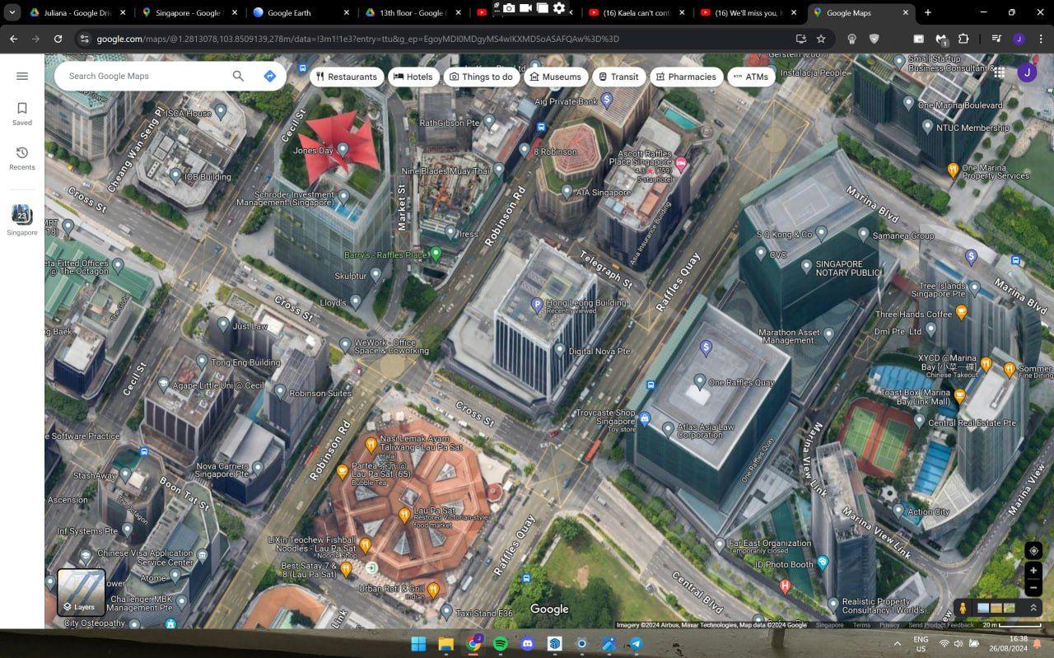Image resolution: width=1054 pixels, height=658 pixels.
Task: Open the Google Maps hamburger menu
Action: [22, 76]
